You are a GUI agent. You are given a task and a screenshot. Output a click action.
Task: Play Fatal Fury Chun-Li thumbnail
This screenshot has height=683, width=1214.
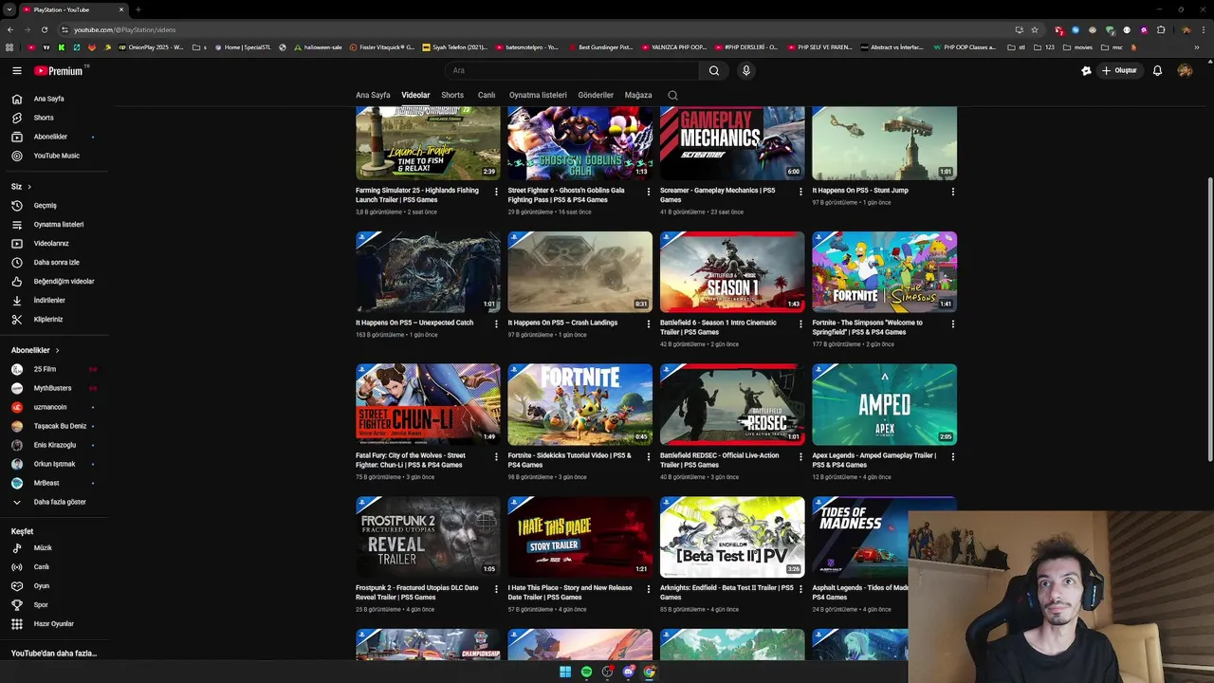[x=428, y=404]
